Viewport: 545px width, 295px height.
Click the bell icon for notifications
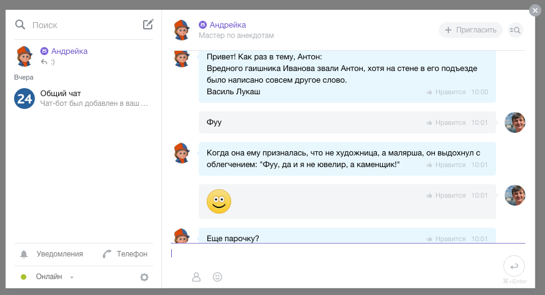click(x=24, y=254)
